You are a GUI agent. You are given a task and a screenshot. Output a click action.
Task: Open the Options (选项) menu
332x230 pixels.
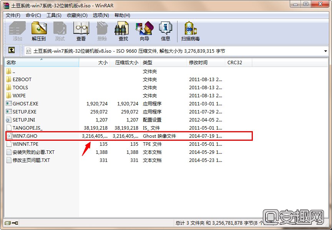[x=101, y=15]
